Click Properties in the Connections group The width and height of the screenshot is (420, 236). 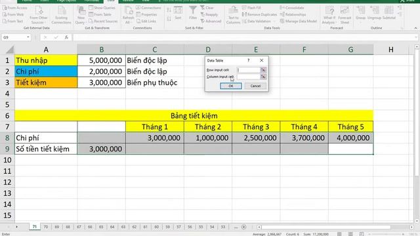coord(146,14)
